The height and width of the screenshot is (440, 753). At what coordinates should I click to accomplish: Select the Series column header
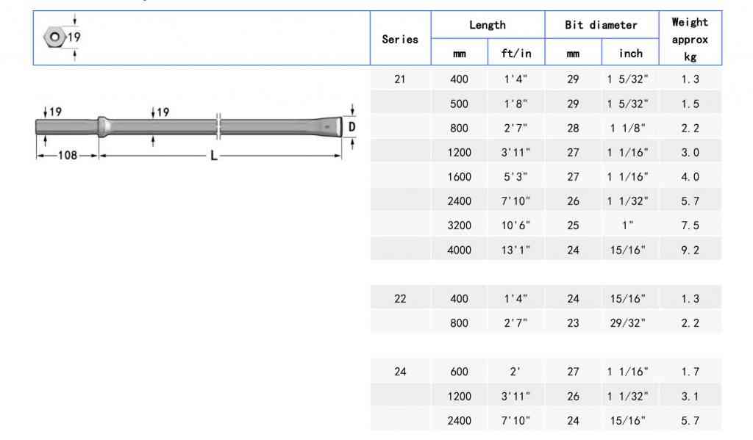pos(400,40)
